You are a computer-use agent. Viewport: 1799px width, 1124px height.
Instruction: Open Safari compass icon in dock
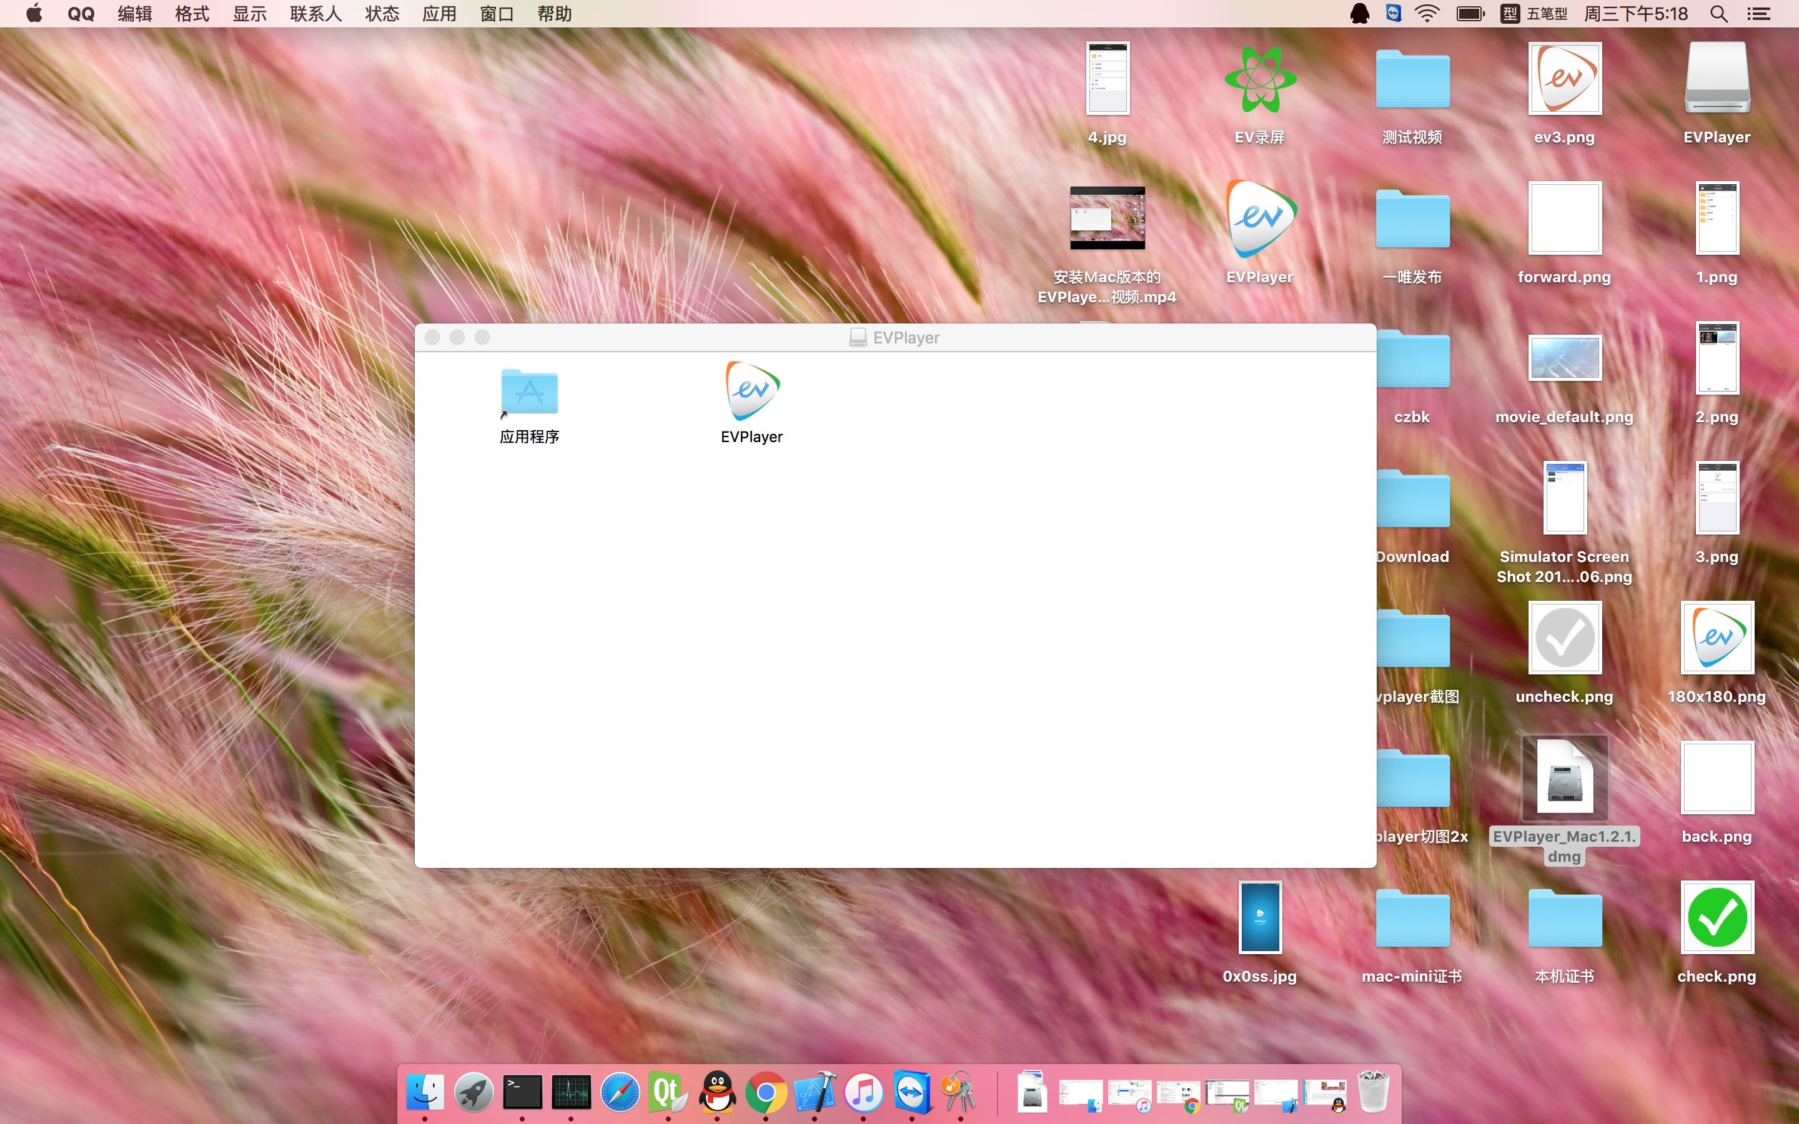(x=619, y=1093)
